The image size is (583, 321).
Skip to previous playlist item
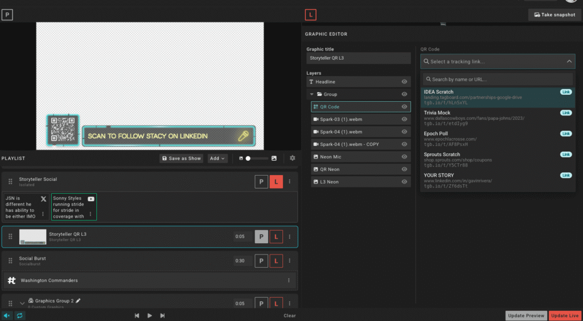[x=137, y=316]
